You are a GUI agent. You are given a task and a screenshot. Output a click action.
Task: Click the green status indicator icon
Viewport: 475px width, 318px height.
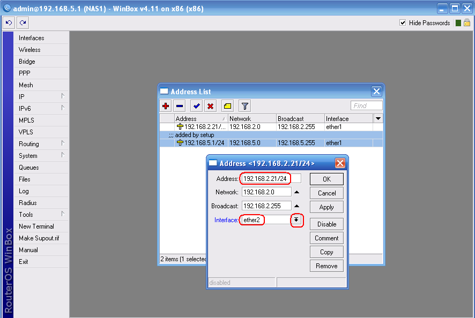[x=458, y=23]
